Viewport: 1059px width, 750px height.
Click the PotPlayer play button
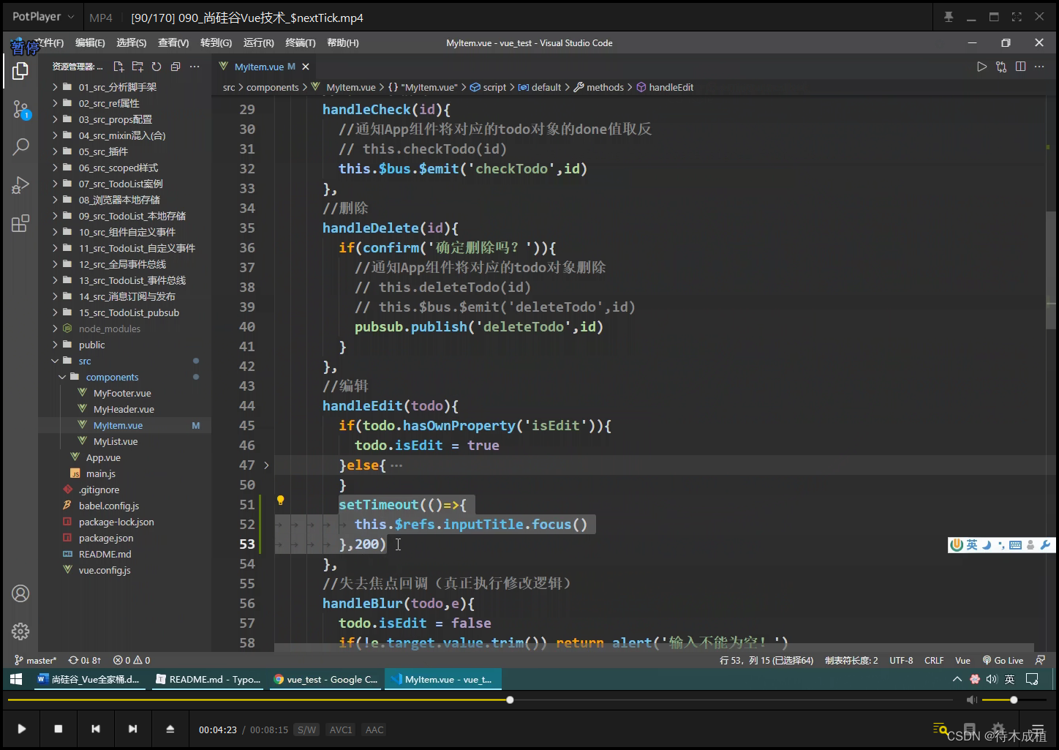point(22,729)
